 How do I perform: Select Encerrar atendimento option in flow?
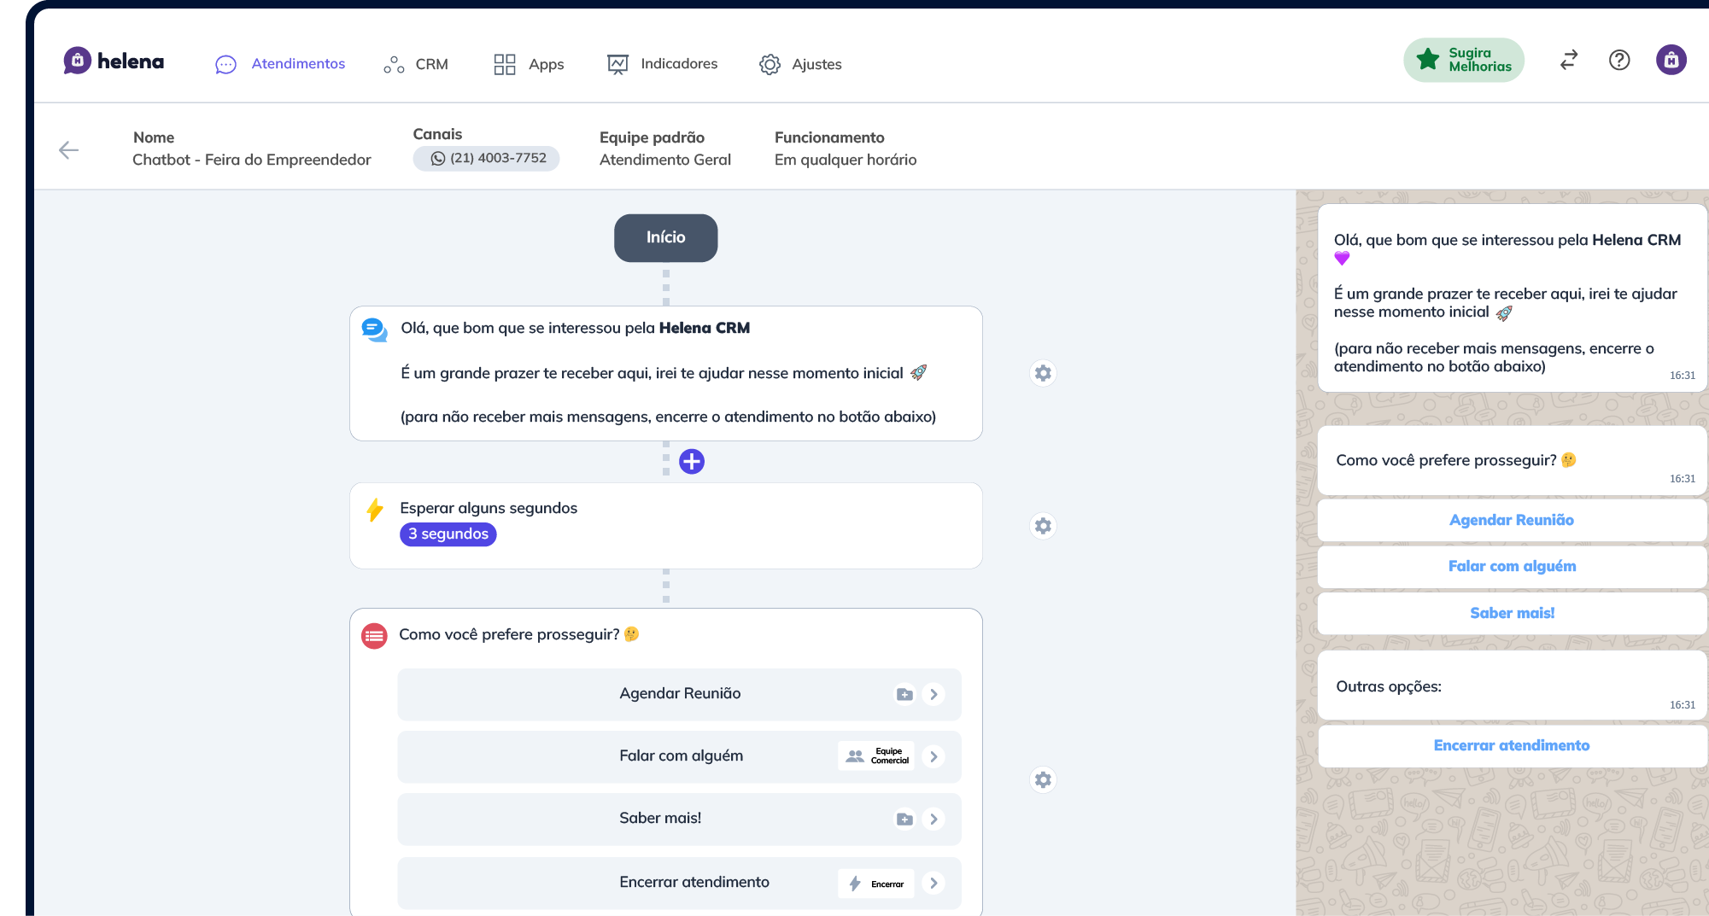click(680, 883)
